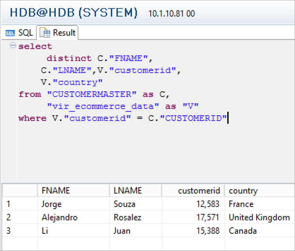Click the "CUSTOMERMASTER" table name in query
The height and width of the screenshot is (251, 295).
92,94
